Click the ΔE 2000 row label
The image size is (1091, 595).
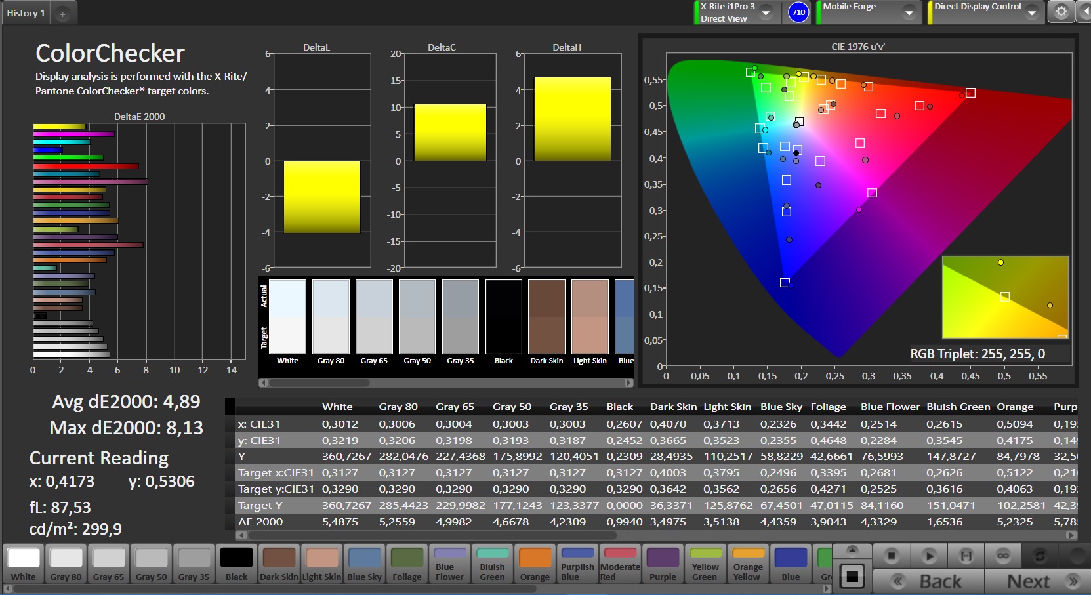[260, 522]
